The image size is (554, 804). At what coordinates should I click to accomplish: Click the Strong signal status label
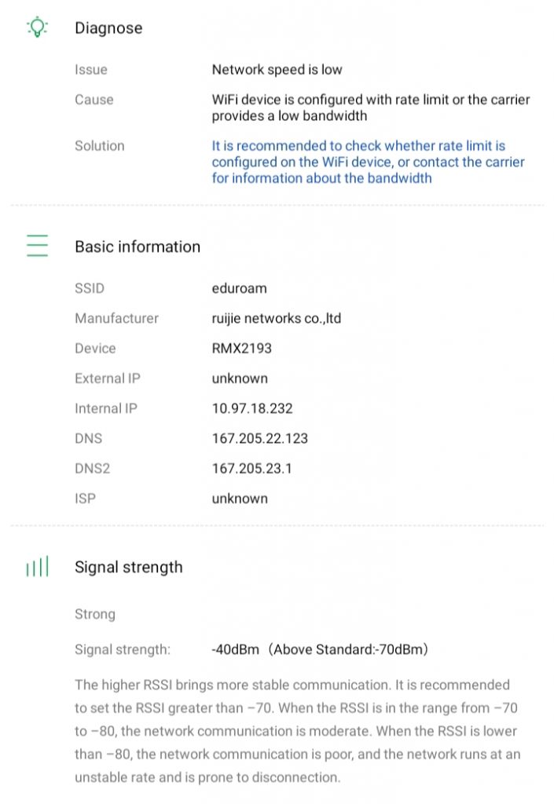(94, 614)
